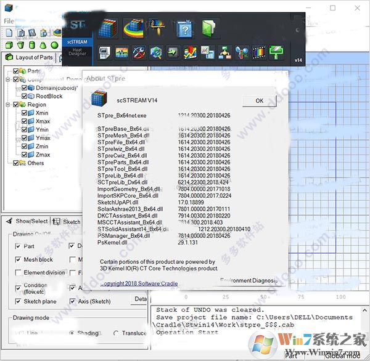The height and width of the screenshot is (361, 370).
Task: Toggle the Part drawing checkbox
Action: (18, 246)
